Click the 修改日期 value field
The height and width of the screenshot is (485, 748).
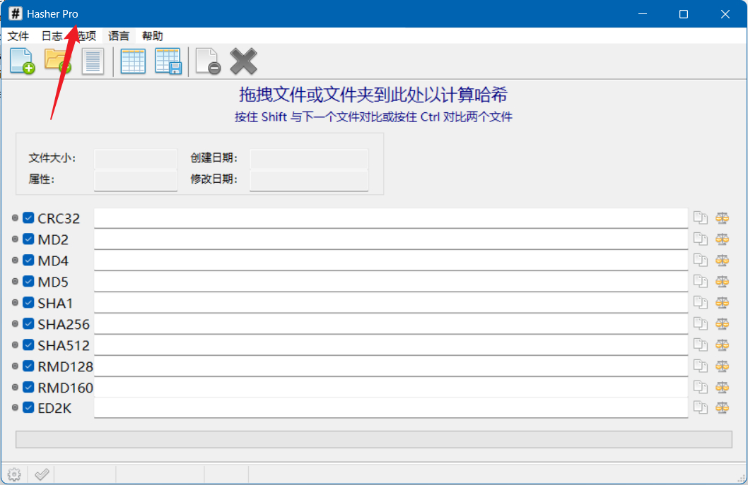309,181
